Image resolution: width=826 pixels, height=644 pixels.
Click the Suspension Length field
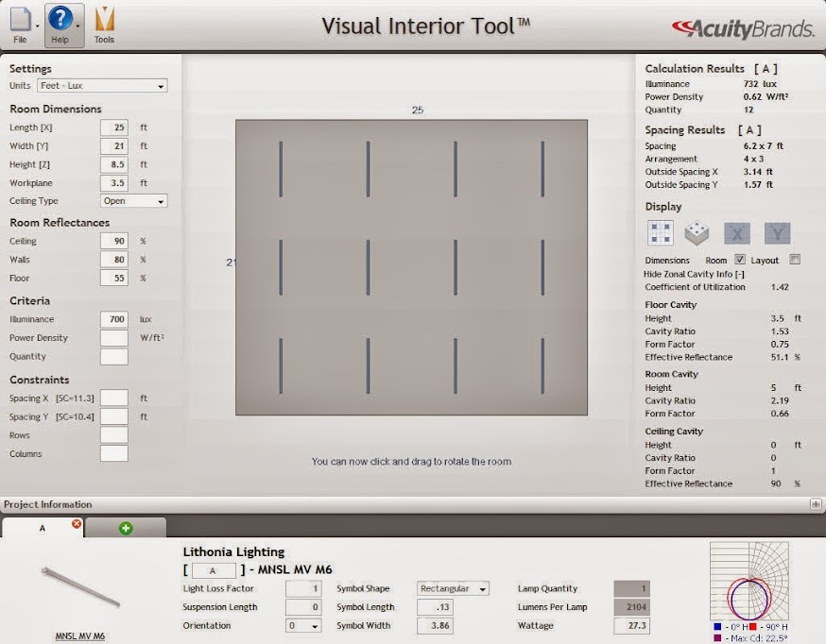pos(303,606)
